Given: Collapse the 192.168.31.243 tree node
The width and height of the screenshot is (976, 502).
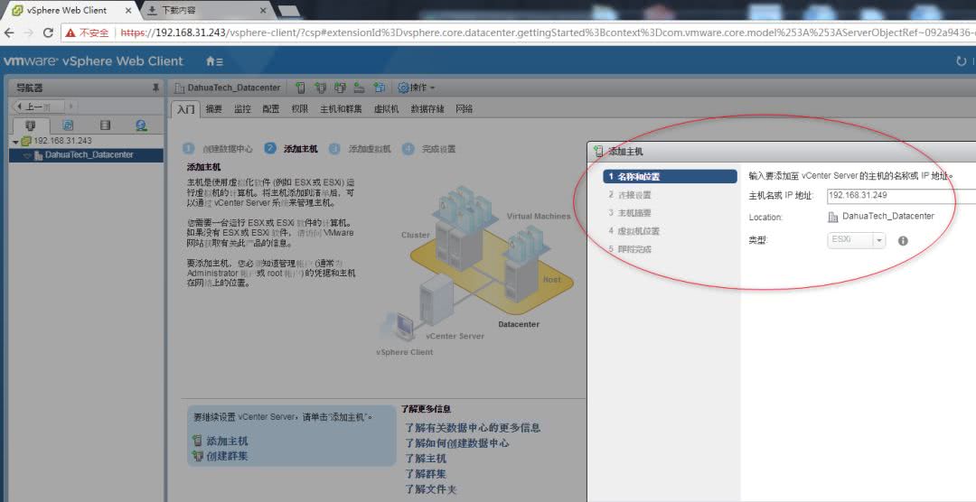Looking at the screenshot, I should point(15,142).
